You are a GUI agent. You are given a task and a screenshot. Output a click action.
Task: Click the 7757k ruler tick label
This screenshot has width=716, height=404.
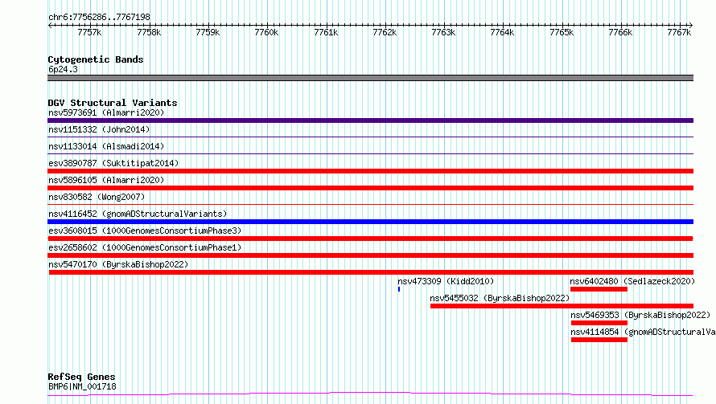89,32
